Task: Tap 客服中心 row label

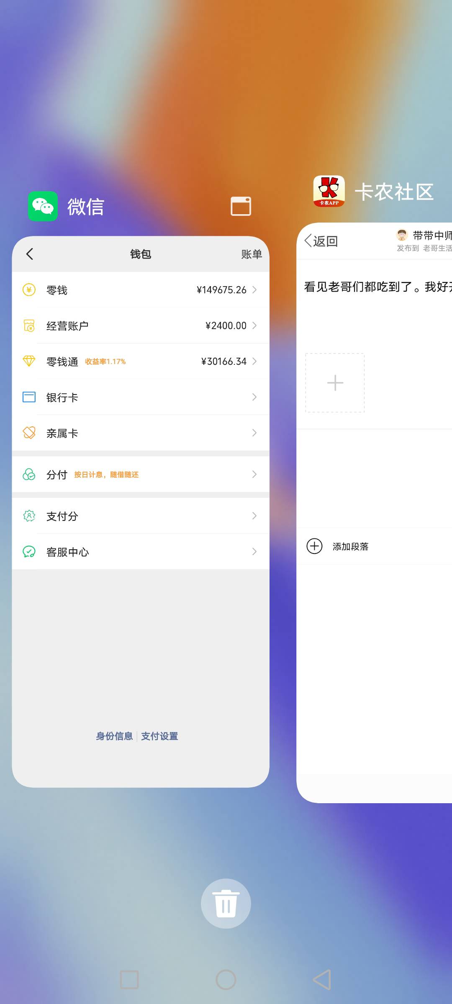Action: 67,552
